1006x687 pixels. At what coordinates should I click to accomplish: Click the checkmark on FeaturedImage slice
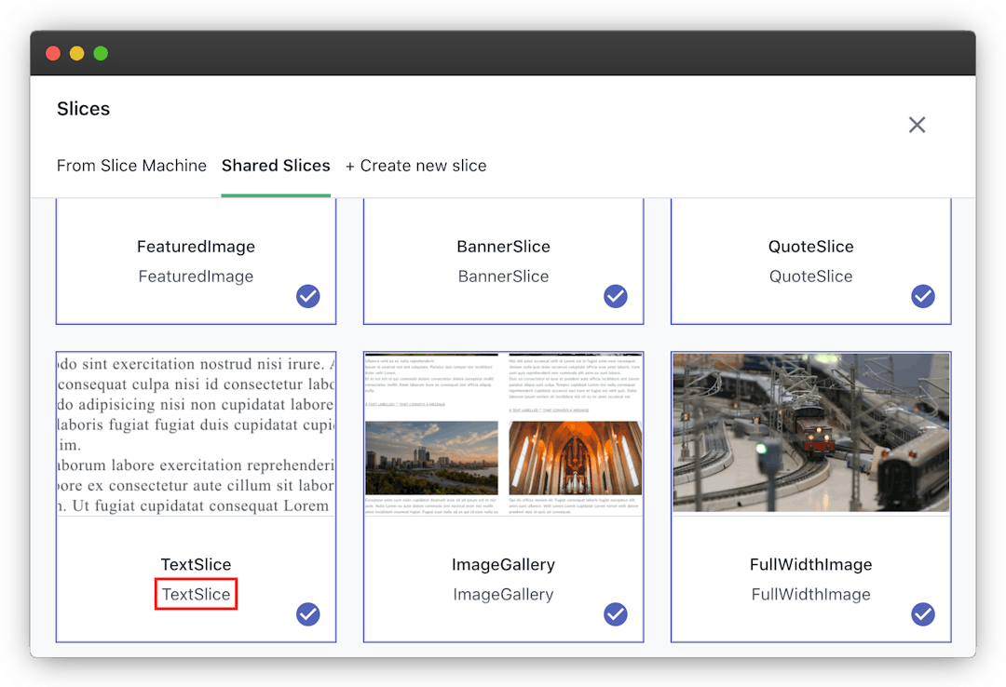(308, 296)
